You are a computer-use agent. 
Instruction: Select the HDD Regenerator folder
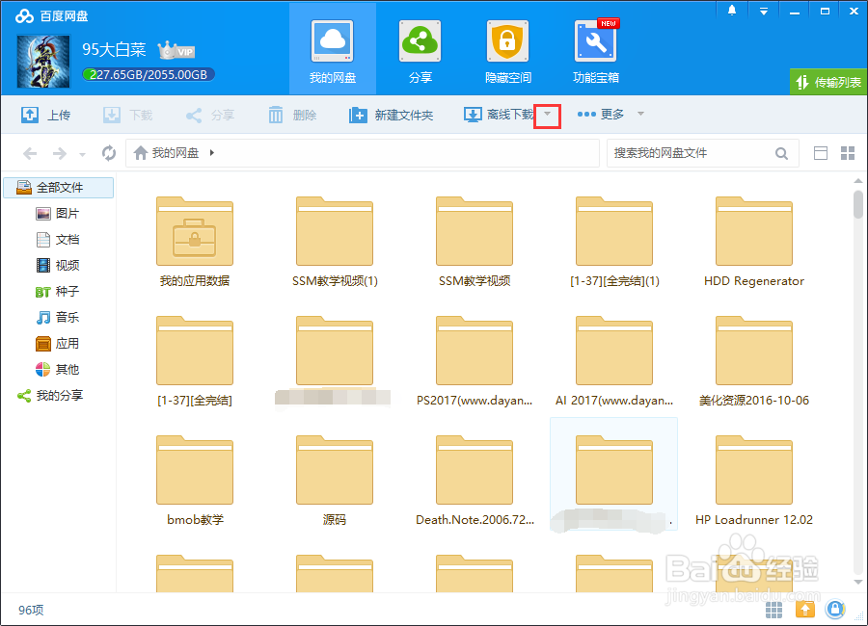pyautogui.click(x=754, y=242)
